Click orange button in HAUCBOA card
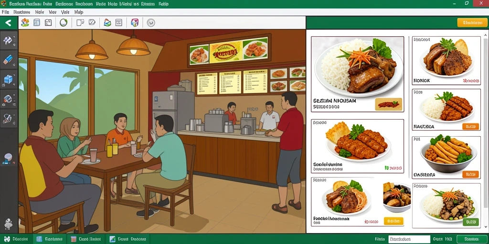This screenshot has width=489, height=244. (x=470, y=126)
